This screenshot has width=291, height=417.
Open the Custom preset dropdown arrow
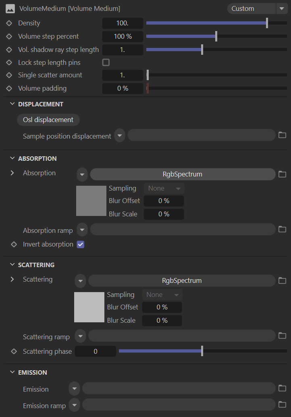point(282,8)
